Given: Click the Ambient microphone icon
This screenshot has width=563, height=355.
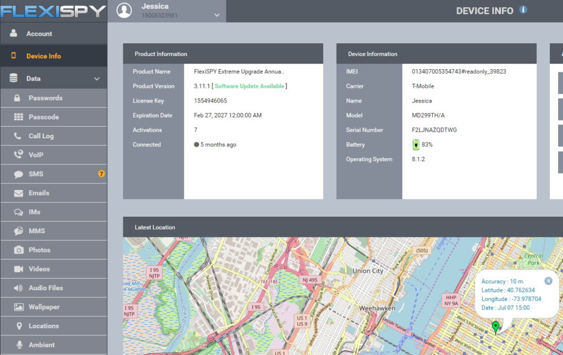Looking at the screenshot, I should point(19,345).
